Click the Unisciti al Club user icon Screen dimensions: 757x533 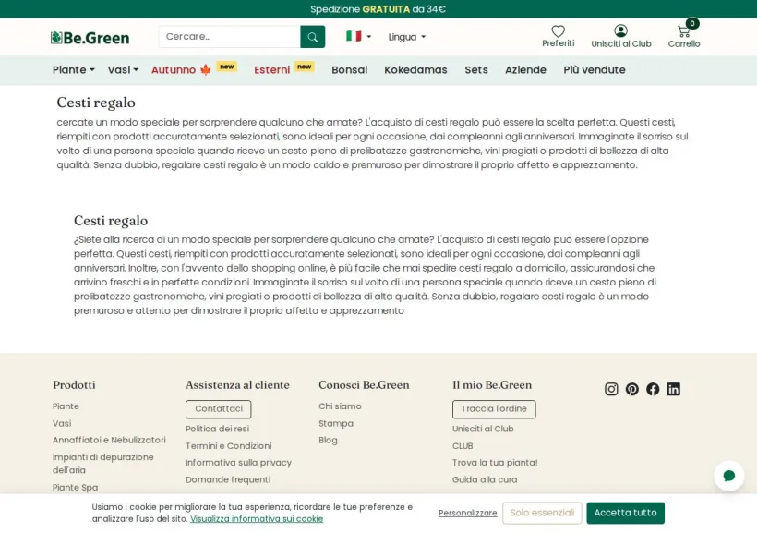click(x=621, y=30)
